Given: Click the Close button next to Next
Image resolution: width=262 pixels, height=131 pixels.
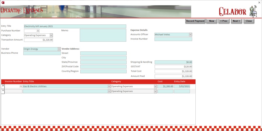Looking at the screenshot, I should (x=249, y=21).
